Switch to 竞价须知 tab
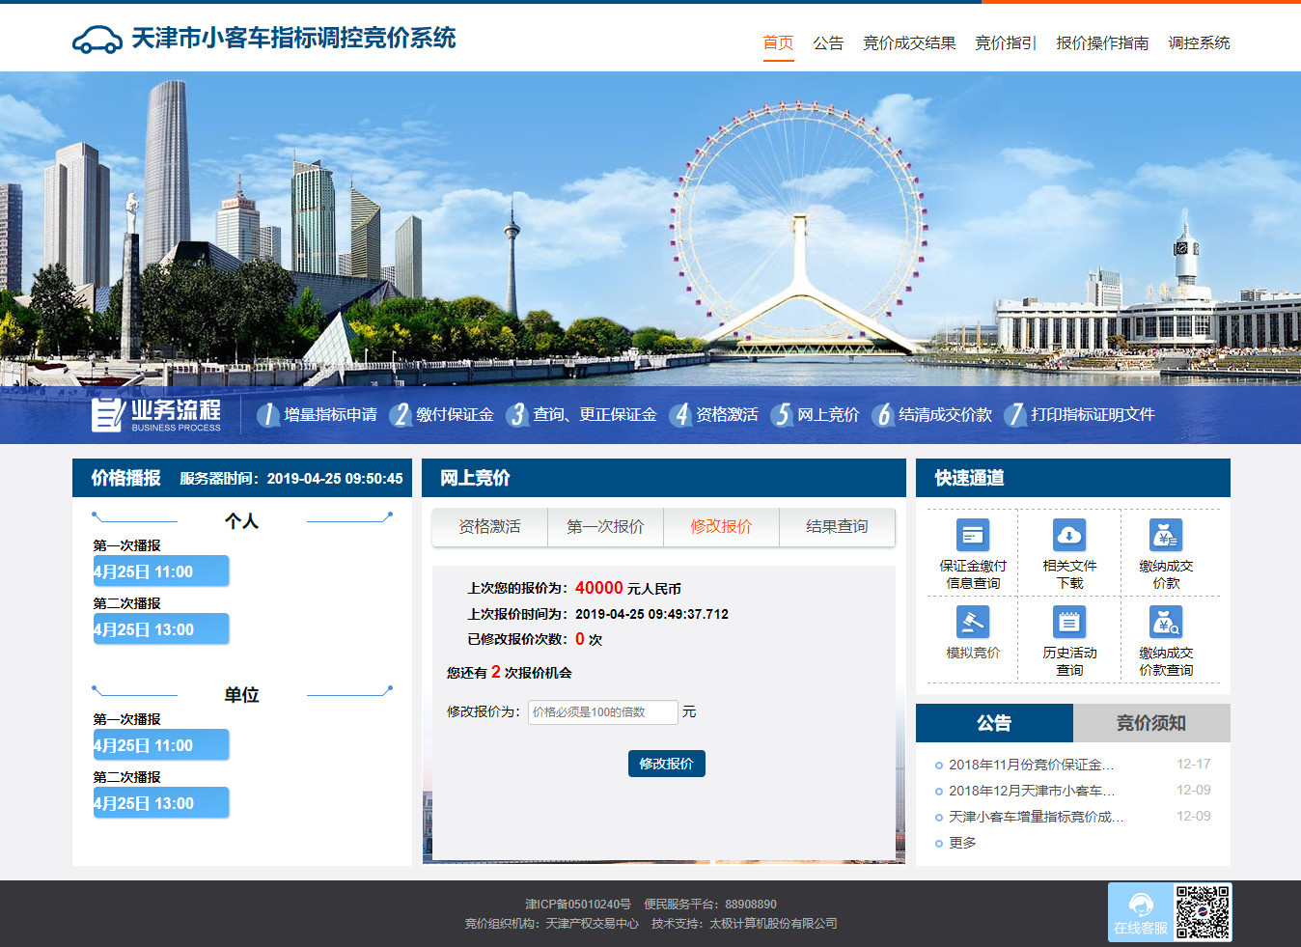This screenshot has height=947, width=1301. point(1151,723)
